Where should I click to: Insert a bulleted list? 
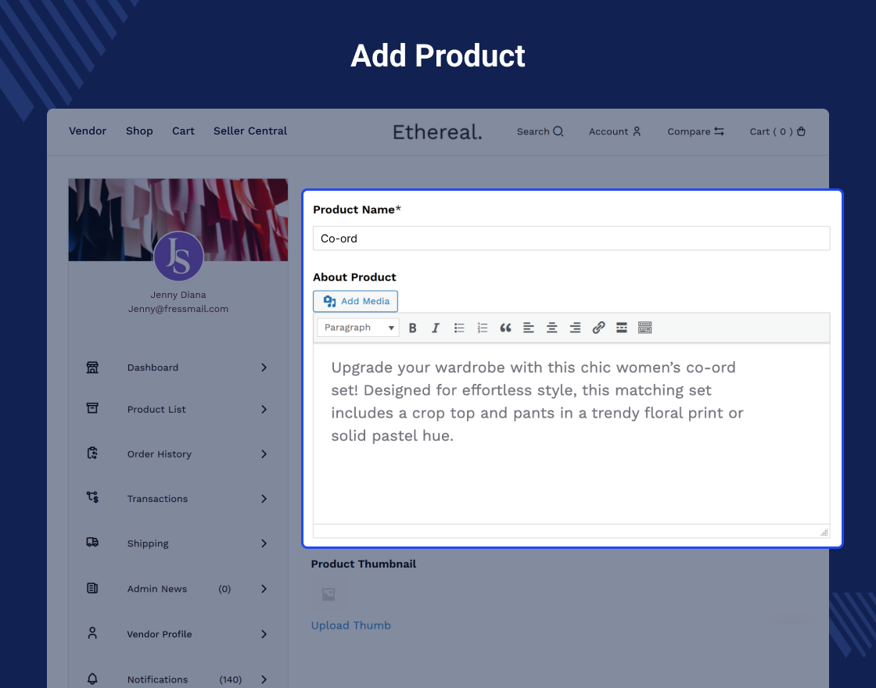pos(459,328)
